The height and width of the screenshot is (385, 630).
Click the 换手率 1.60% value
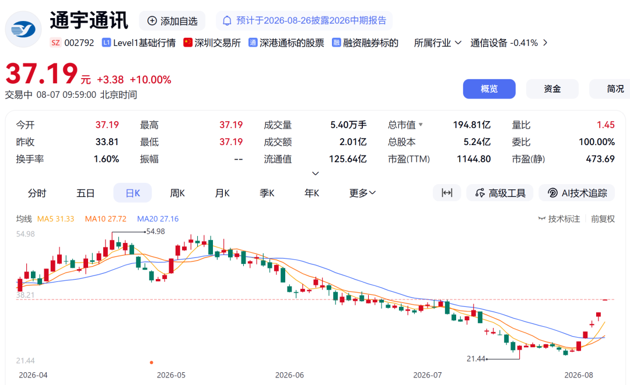107,159
